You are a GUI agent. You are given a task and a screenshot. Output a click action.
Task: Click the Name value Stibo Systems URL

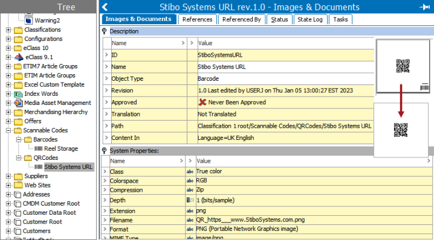click(x=221, y=67)
